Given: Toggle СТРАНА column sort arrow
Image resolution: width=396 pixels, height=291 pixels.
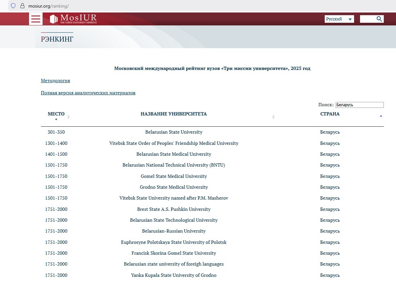Looking at the screenshot, I should click(x=381, y=116).
